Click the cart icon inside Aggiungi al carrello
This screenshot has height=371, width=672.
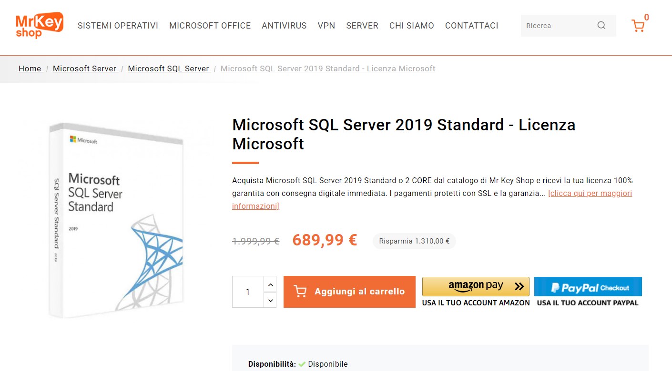point(300,291)
